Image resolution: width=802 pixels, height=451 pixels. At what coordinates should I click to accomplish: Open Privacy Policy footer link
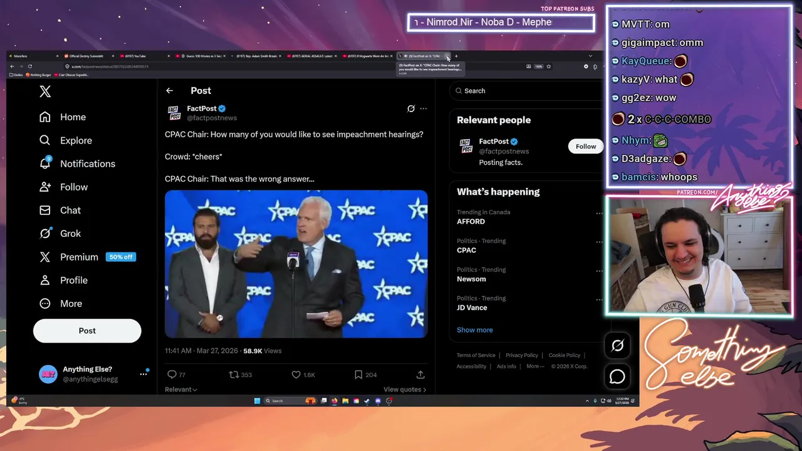522,355
